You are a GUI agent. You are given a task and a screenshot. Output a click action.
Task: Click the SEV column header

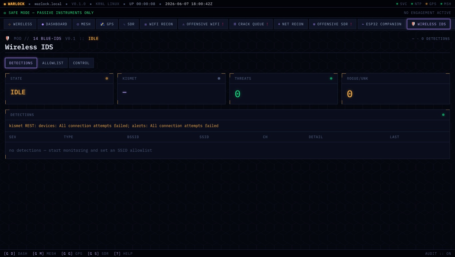click(13, 137)
